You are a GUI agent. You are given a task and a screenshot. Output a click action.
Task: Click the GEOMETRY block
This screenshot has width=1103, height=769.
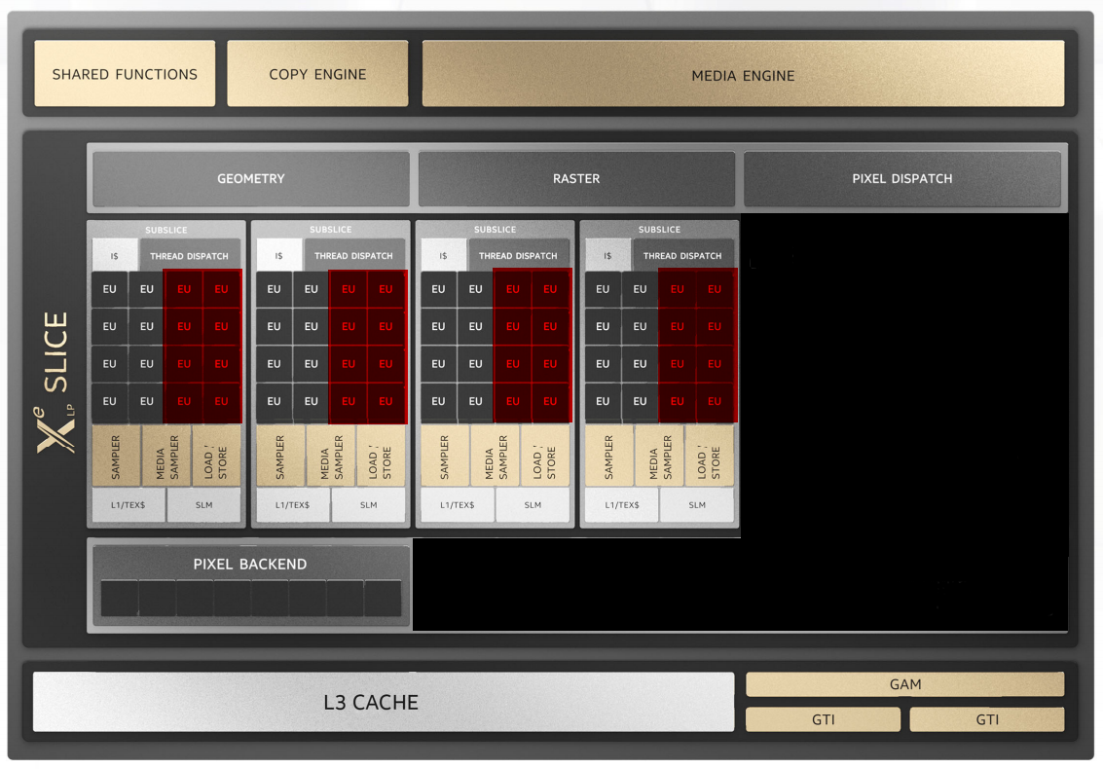(251, 179)
